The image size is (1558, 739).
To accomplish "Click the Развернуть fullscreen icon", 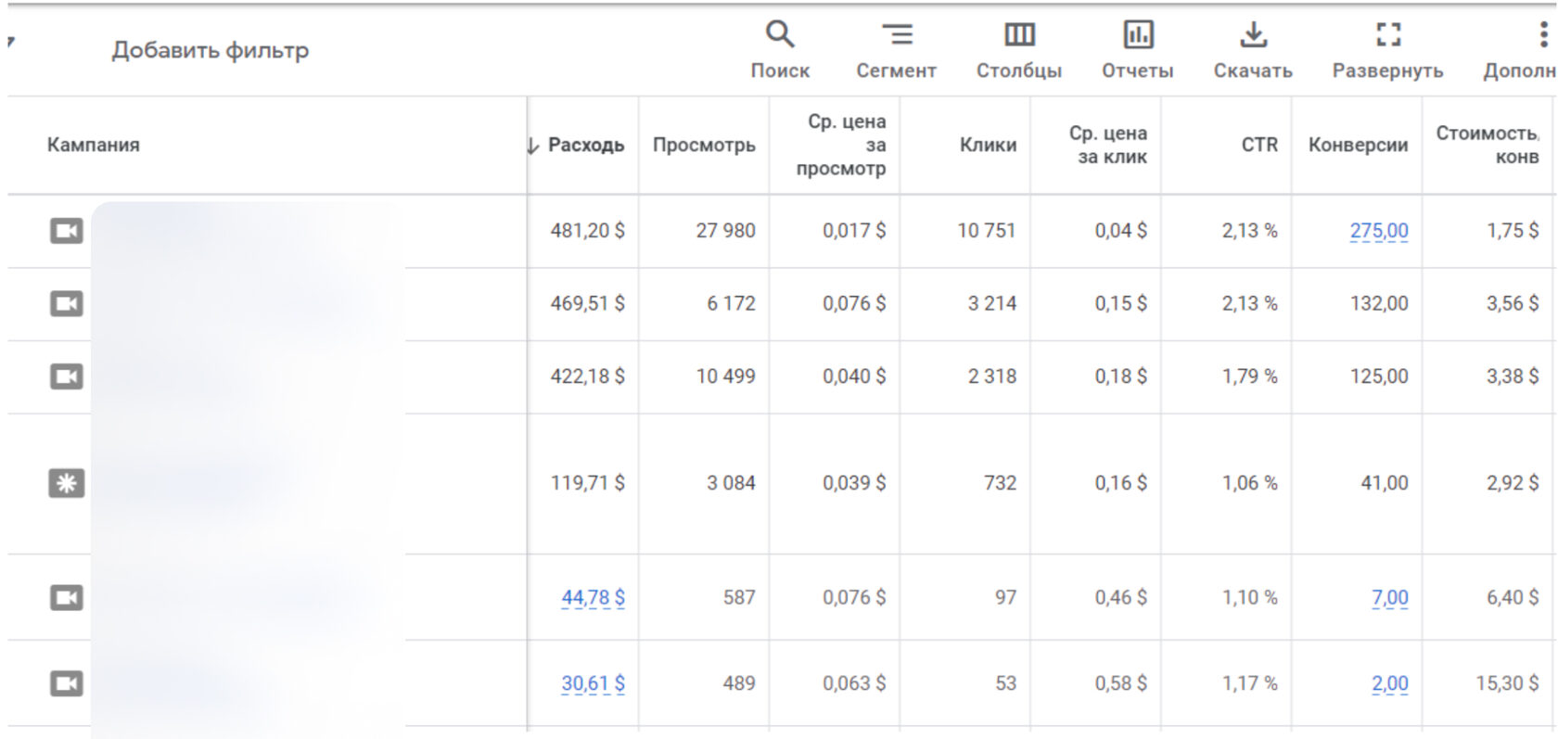I will coord(1388,35).
